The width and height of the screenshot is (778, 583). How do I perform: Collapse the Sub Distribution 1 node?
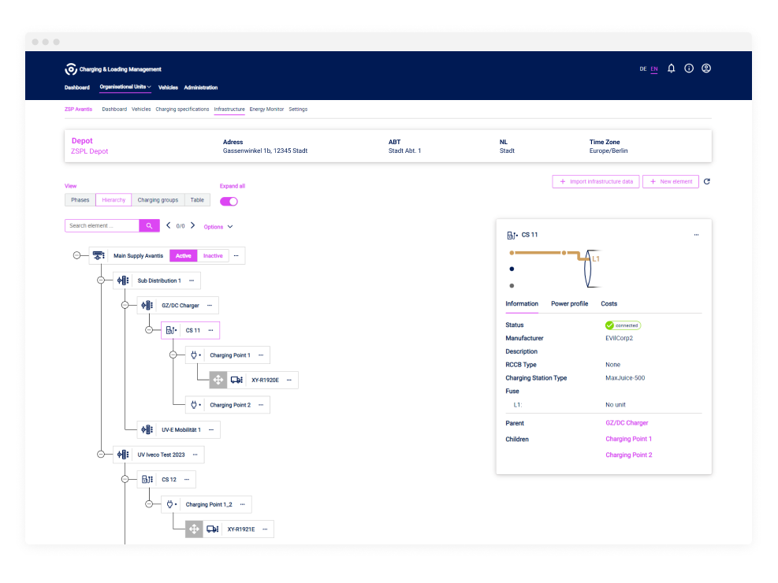(x=100, y=280)
